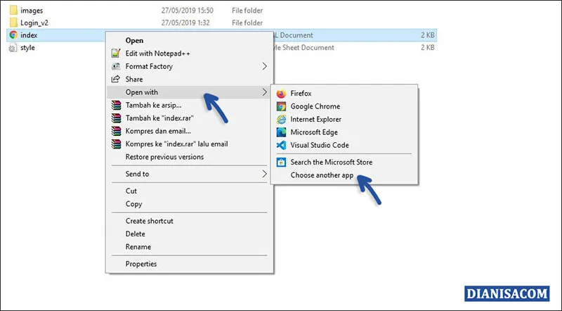The height and width of the screenshot is (311, 562).
Task: Click the 2 KB size in style row
Action: (428, 47)
